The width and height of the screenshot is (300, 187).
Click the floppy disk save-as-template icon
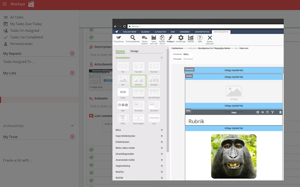[x=154, y=37]
